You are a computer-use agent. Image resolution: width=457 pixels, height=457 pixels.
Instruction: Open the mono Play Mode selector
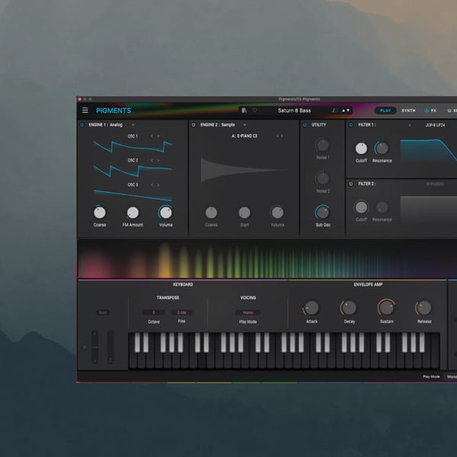click(248, 312)
